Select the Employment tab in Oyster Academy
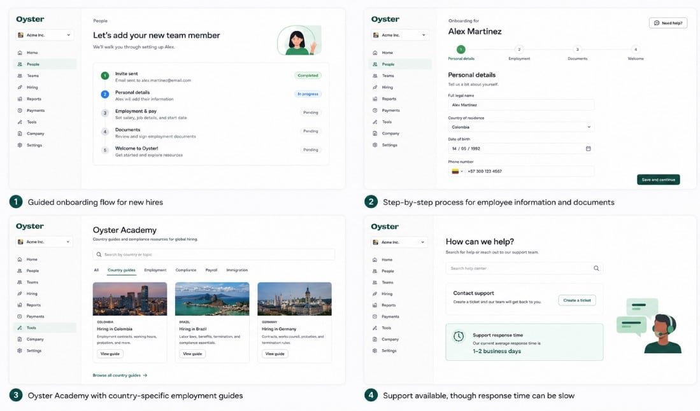Viewport: 700px width, 411px height. coord(155,270)
